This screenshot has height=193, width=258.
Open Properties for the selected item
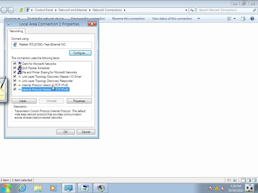[x=79, y=101]
